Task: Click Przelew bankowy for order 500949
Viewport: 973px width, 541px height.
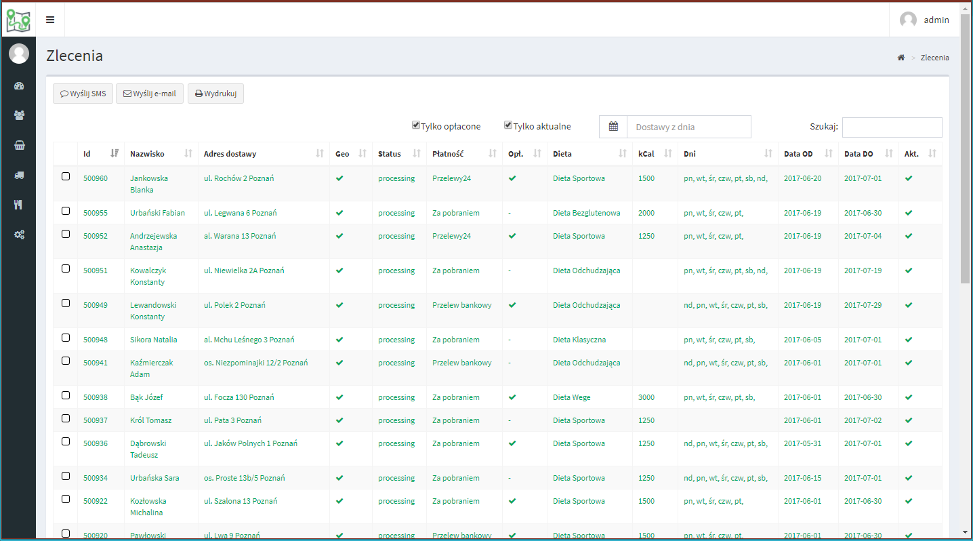Action: 462,305
